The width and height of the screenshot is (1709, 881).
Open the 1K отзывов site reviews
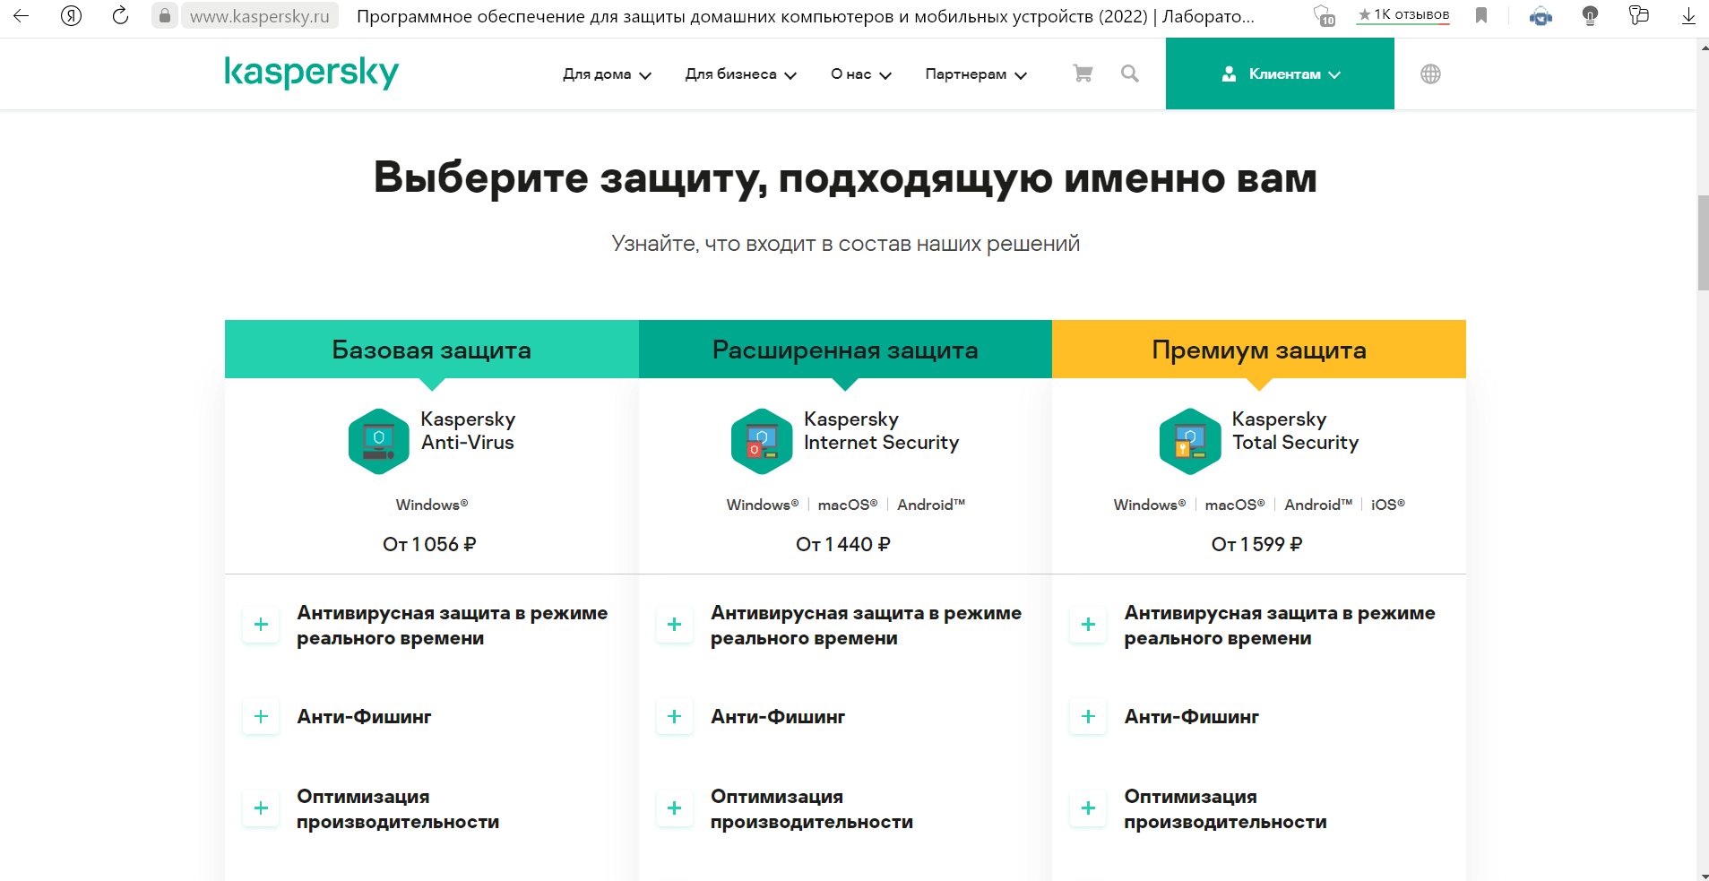pyautogui.click(x=1403, y=14)
